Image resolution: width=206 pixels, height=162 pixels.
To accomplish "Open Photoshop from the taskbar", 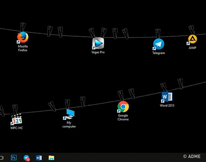I will [x=14, y=158].
